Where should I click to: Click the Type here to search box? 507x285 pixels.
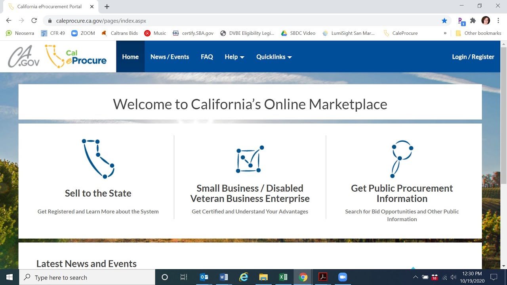pyautogui.click(x=87, y=277)
